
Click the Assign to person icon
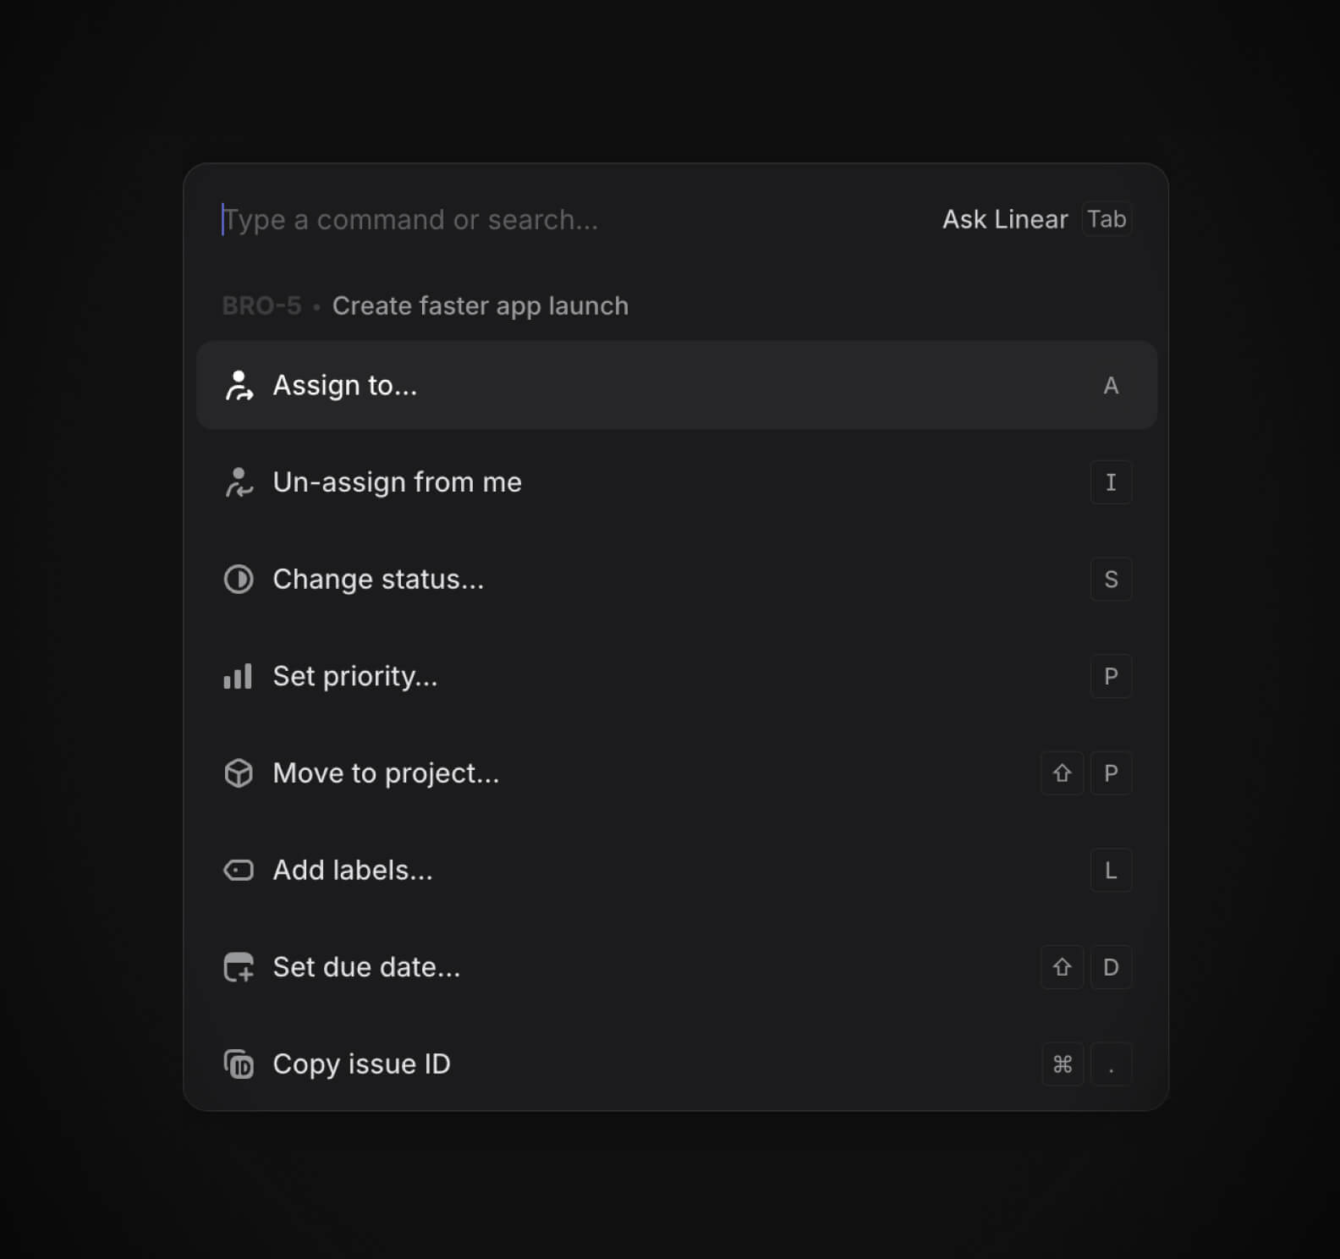239,386
